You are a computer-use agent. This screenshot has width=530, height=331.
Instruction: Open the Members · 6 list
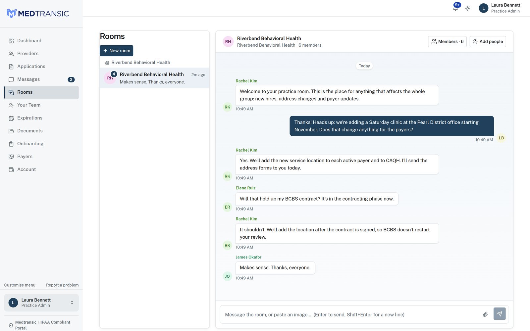(447, 41)
